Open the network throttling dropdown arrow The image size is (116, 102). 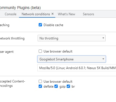point(103,38)
